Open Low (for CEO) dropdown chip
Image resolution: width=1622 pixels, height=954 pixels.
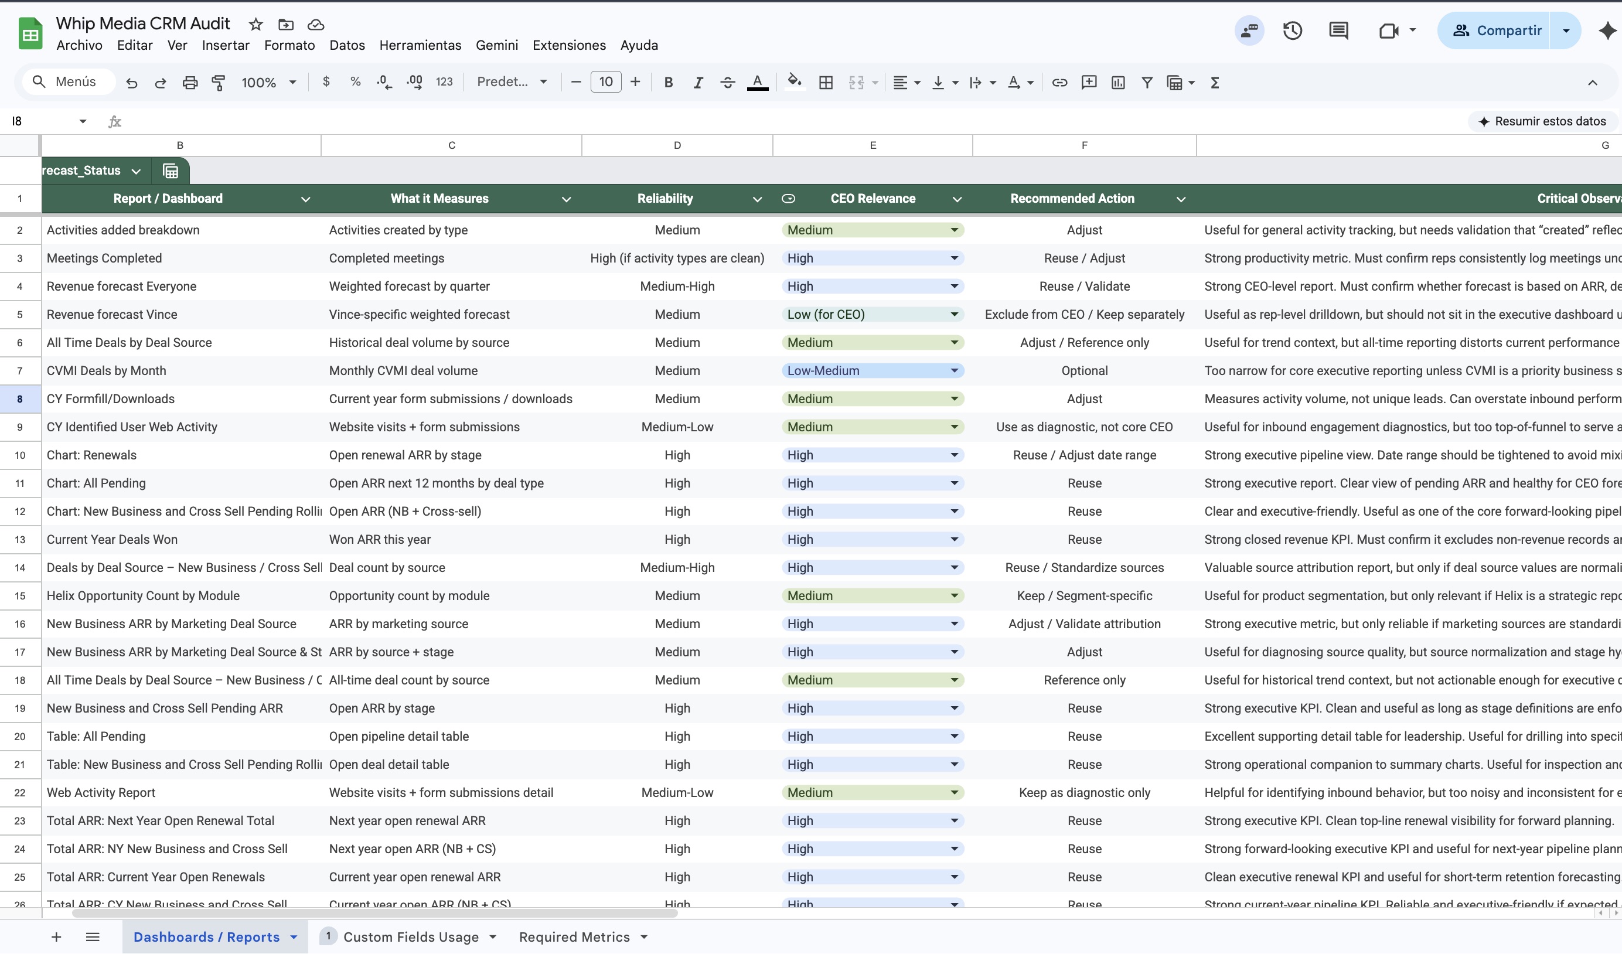tap(873, 314)
